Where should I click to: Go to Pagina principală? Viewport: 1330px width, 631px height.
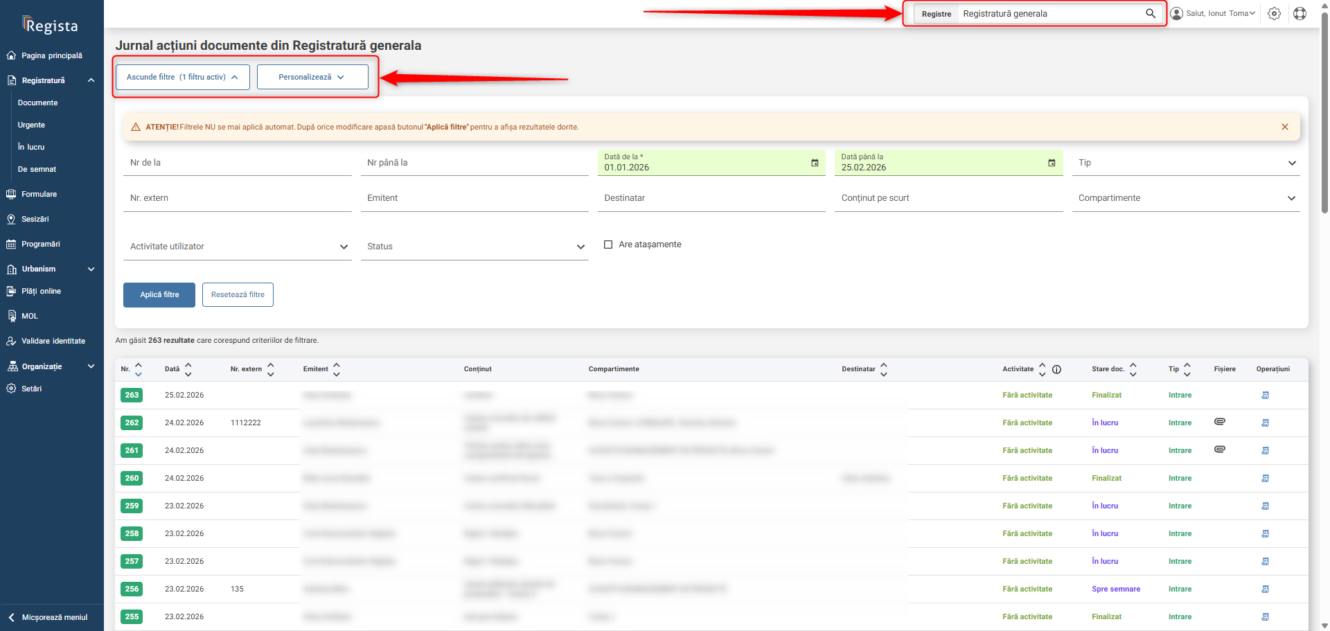coord(52,55)
